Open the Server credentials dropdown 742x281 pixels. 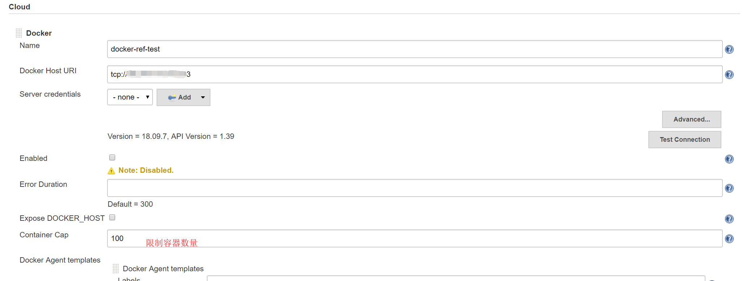130,97
